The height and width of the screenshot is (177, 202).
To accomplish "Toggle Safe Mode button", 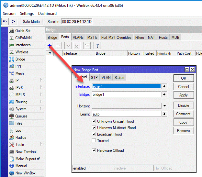I will [x=31, y=21].
